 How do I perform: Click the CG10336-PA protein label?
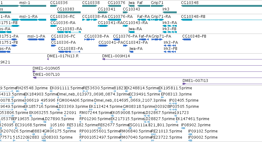click(x=63, y=42)
